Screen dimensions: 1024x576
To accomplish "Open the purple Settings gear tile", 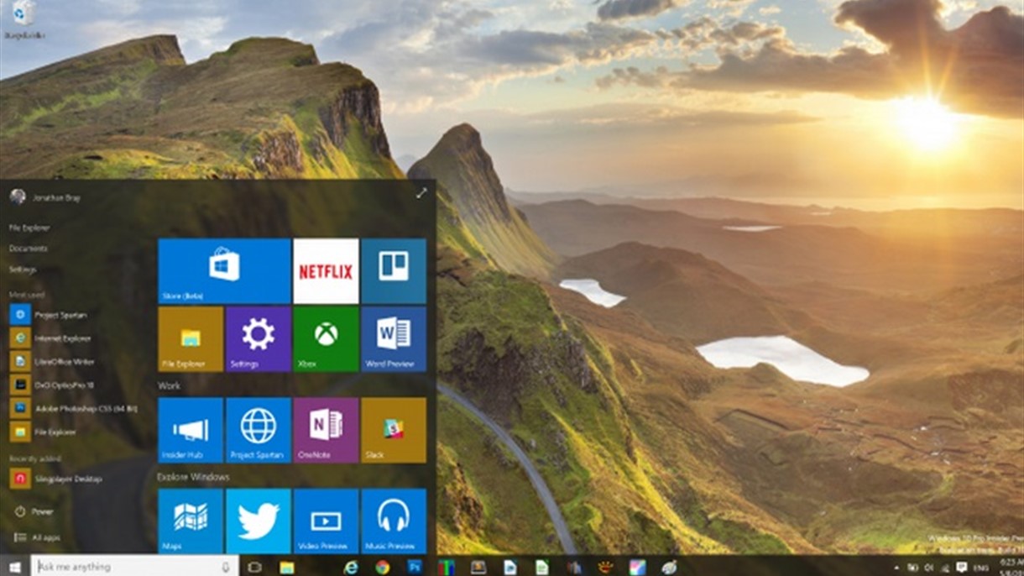I will 259,339.
